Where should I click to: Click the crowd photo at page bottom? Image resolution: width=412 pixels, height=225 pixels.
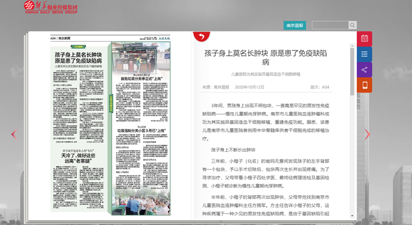[141, 202]
